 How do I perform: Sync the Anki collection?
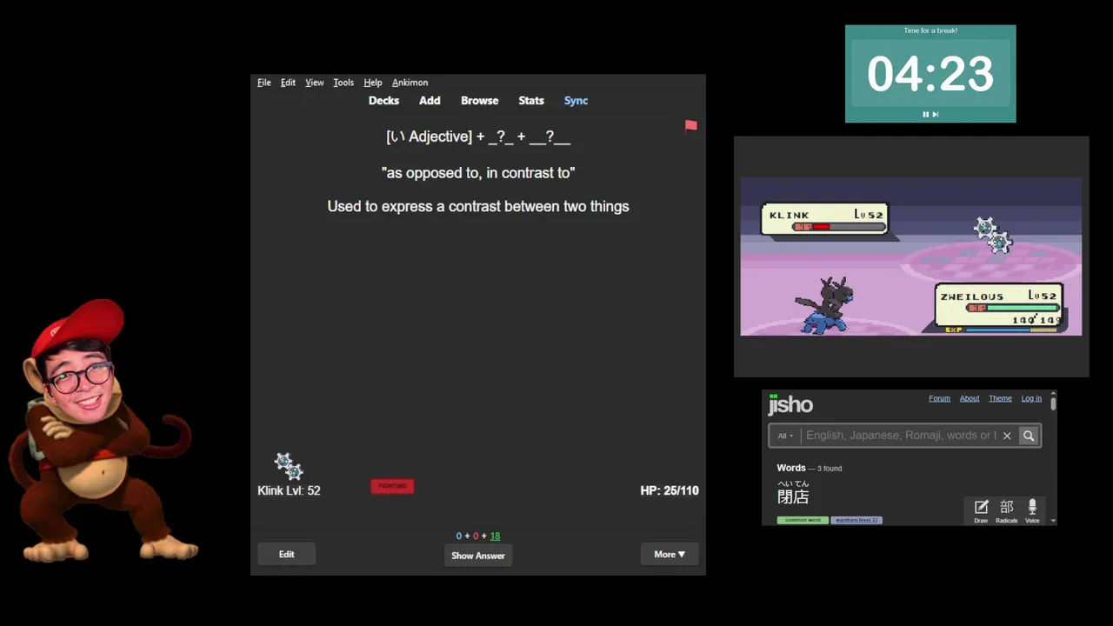click(576, 101)
